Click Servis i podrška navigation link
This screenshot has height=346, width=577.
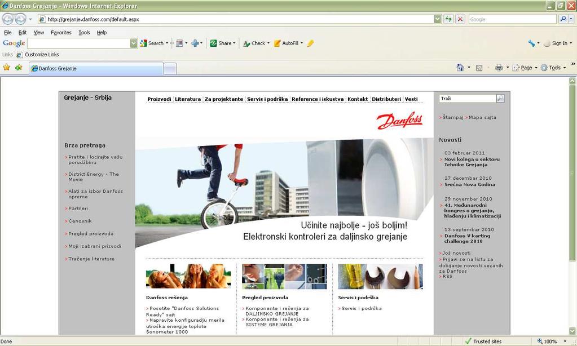[267, 99]
